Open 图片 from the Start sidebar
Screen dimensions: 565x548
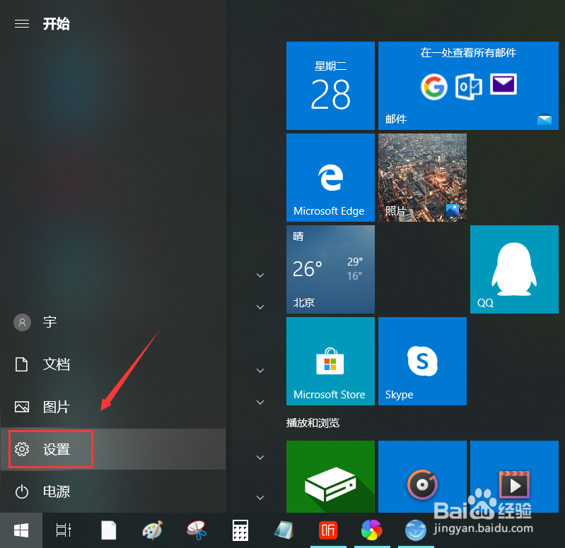point(112,407)
